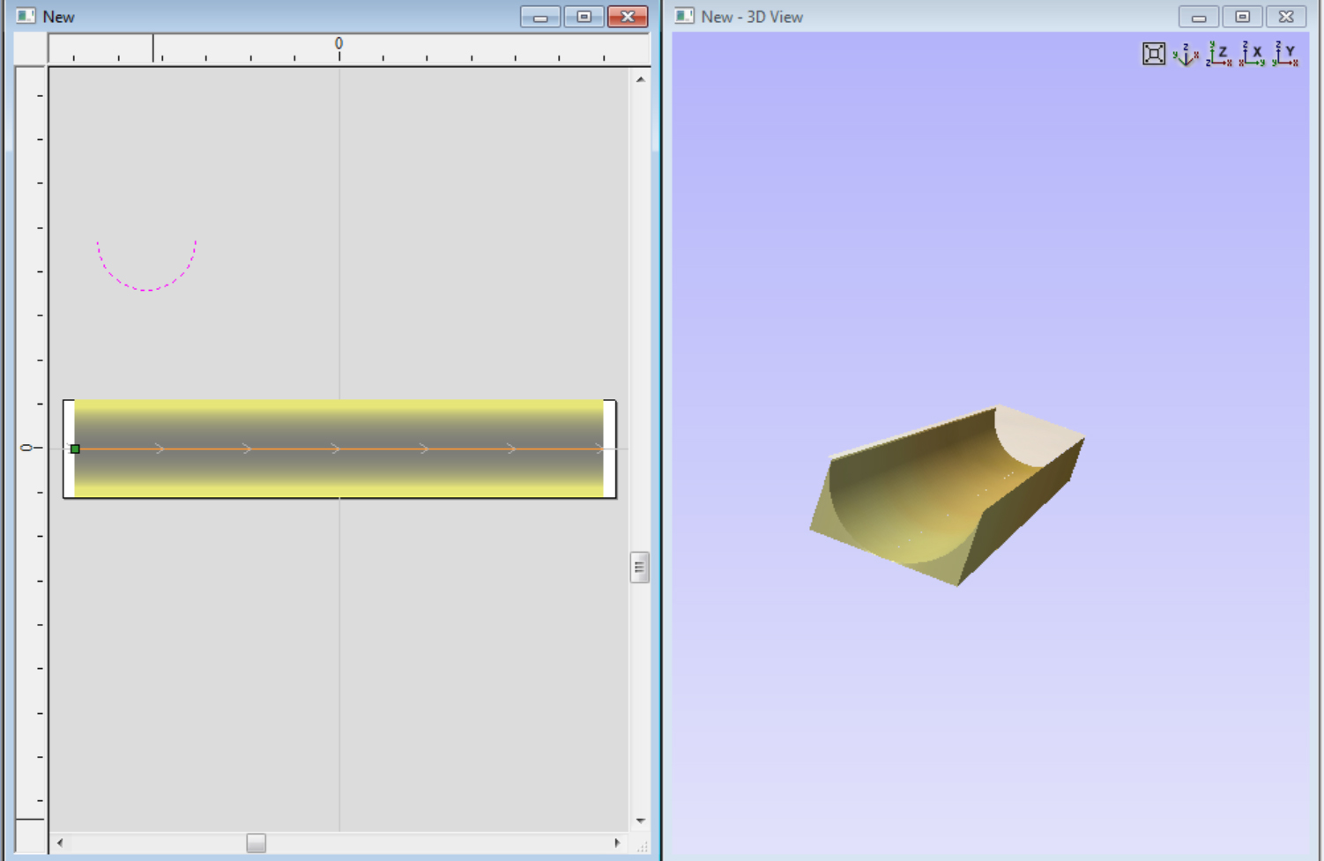Click the vertical scrollbar's up arrow
Image resolution: width=1324 pixels, height=861 pixels.
click(641, 79)
